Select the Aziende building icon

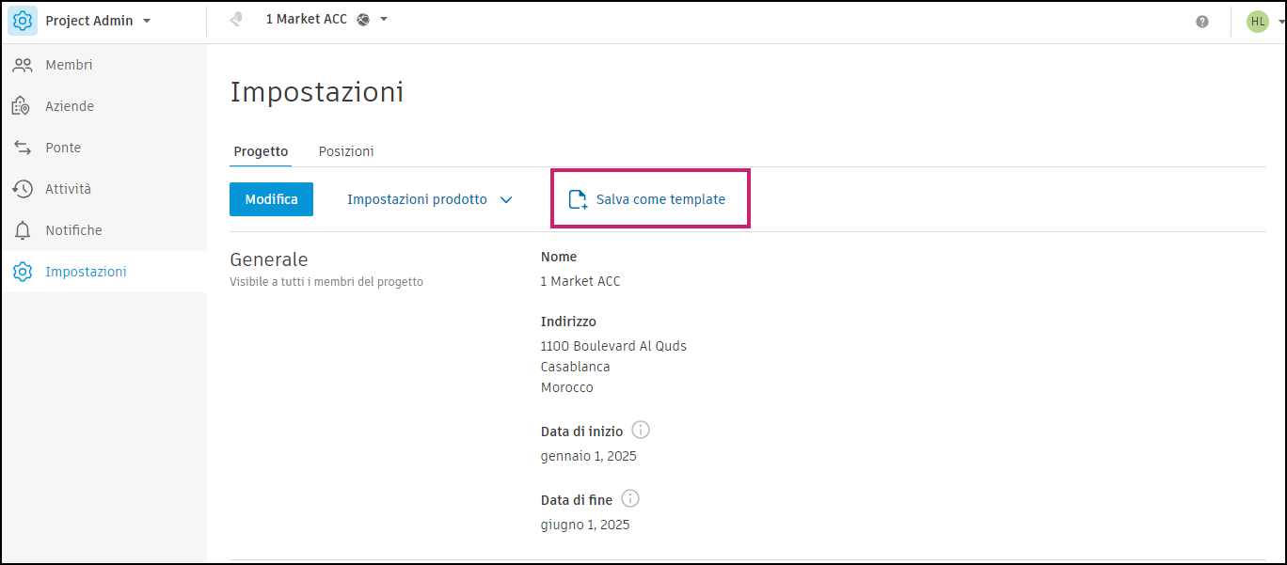coord(21,105)
